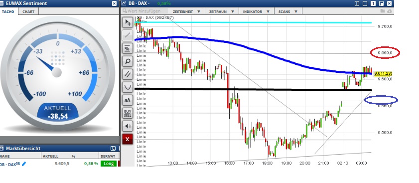Screen dimensions: 419x183
Task: Click the red X delete drawings button
Action: coord(128,139)
